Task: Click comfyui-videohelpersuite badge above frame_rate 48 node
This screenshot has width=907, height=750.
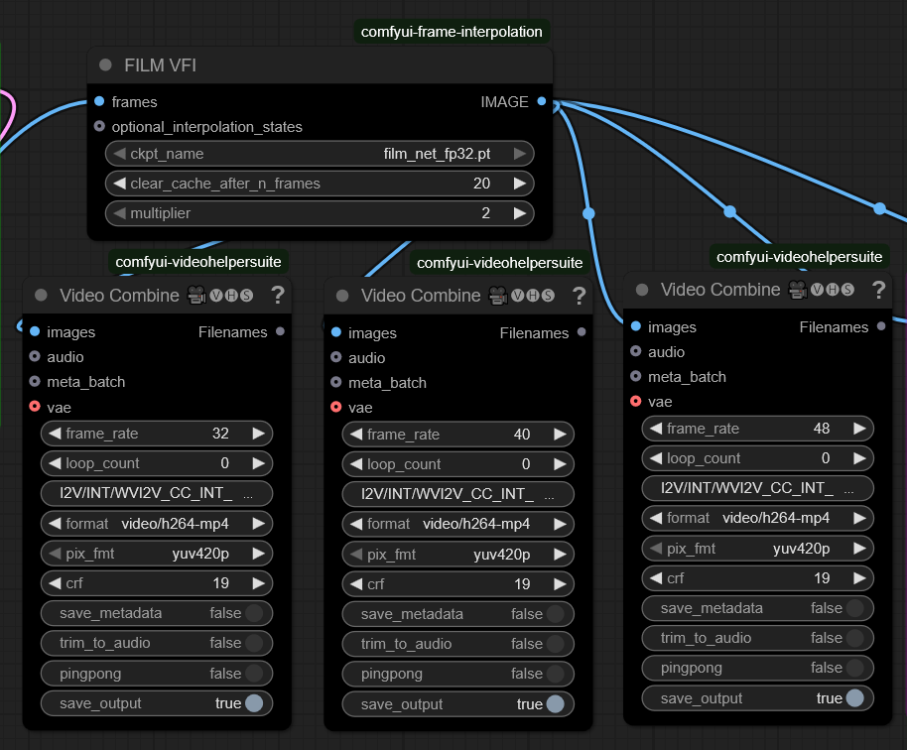Action: point(800,257)
